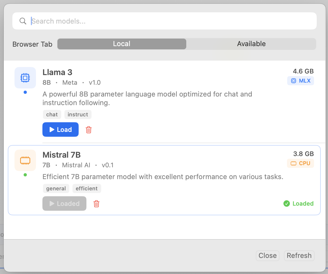The image size is (328, 274).
Task: Click the Llama 3 blue chip icon
Action: click(25, 78)
